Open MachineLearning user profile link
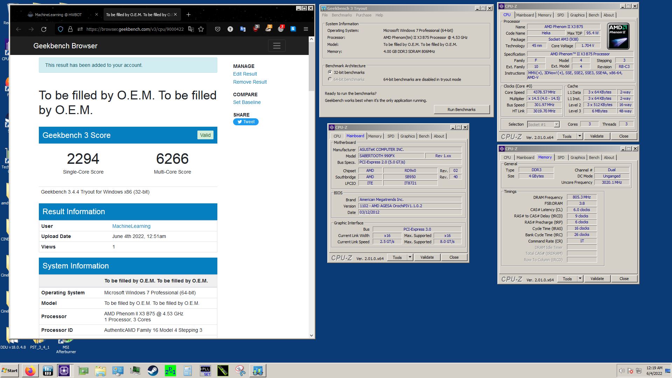672x378 pixels. click(x=131, y=226)
